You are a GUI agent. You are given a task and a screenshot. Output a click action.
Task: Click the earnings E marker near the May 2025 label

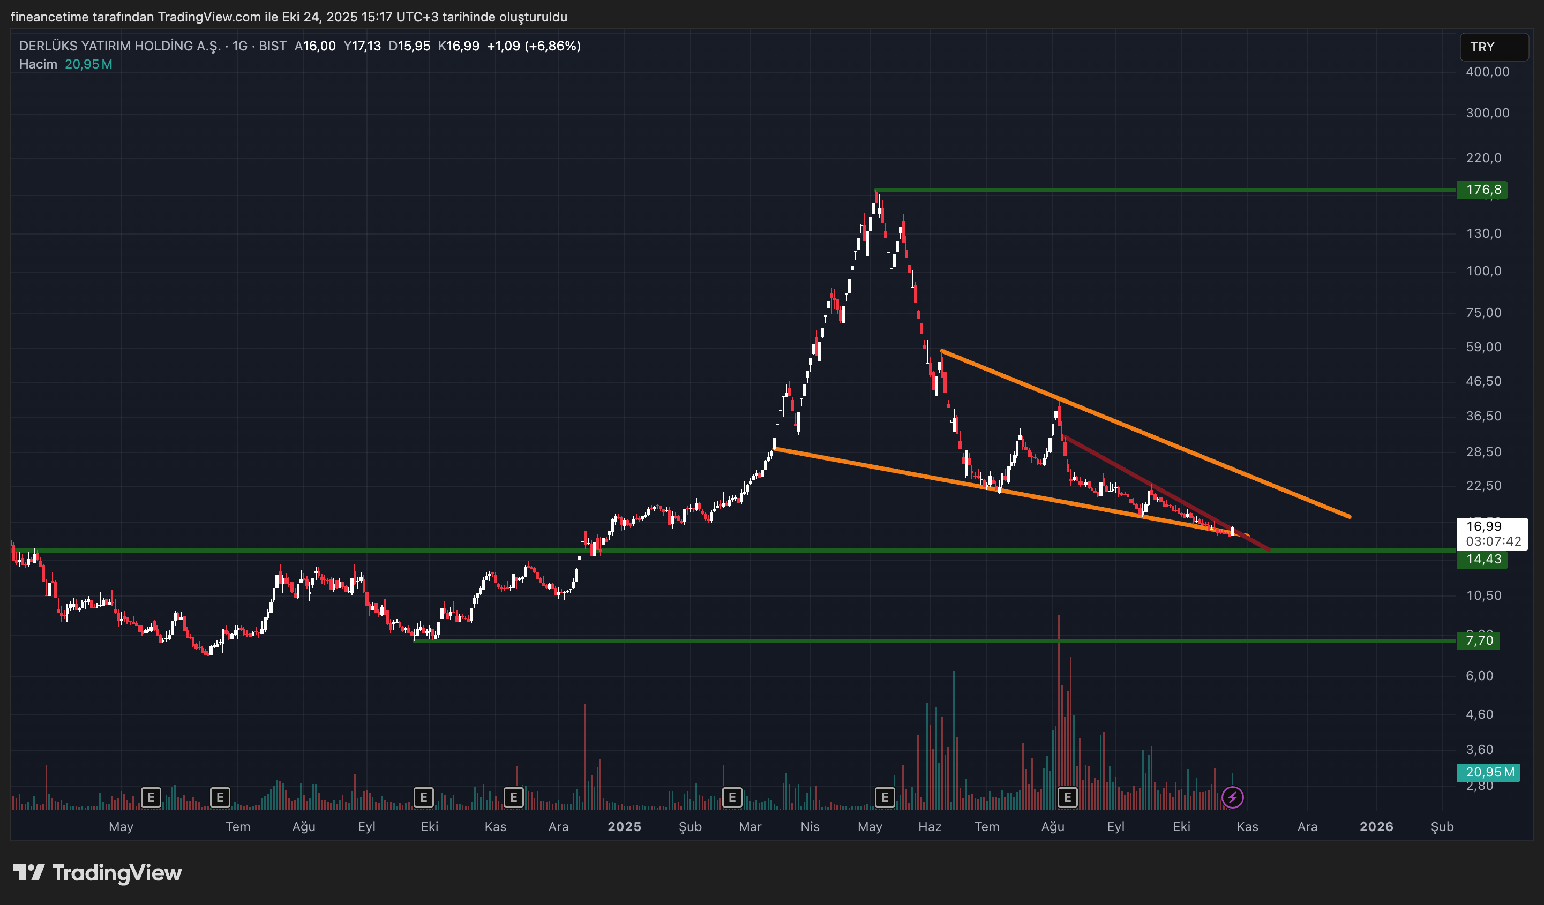pyautogui.click(x=884, y=797)
